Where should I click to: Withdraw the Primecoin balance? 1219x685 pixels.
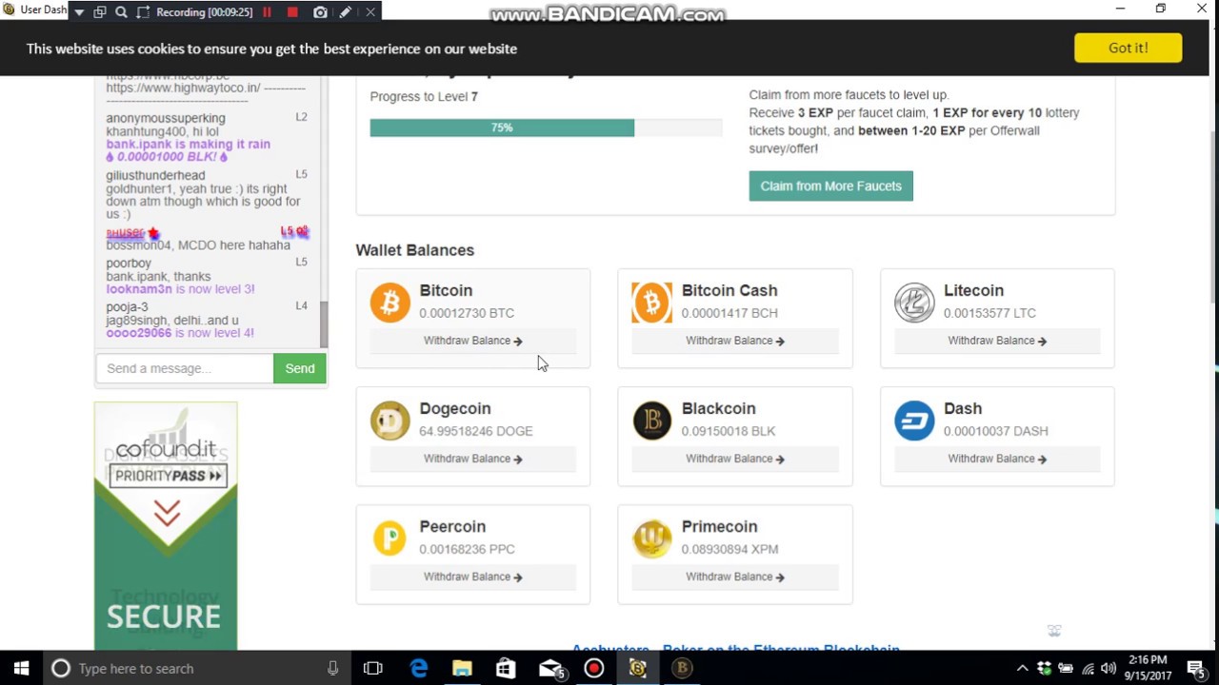click(735, 577)
